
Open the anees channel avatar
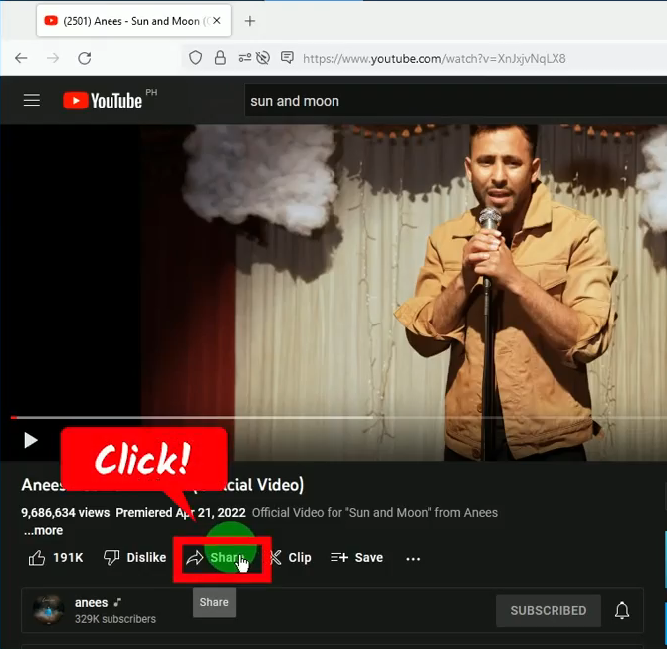(49, 610)
